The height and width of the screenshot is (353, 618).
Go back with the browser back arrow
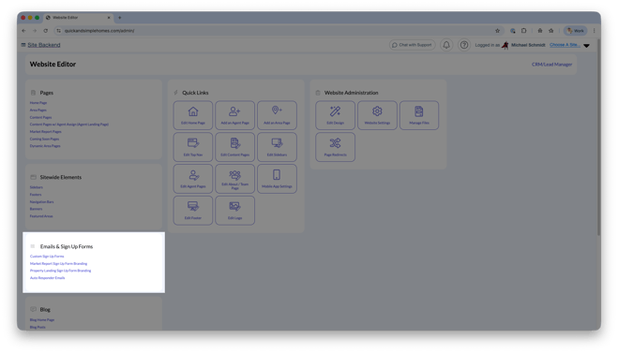pos(23,31)
